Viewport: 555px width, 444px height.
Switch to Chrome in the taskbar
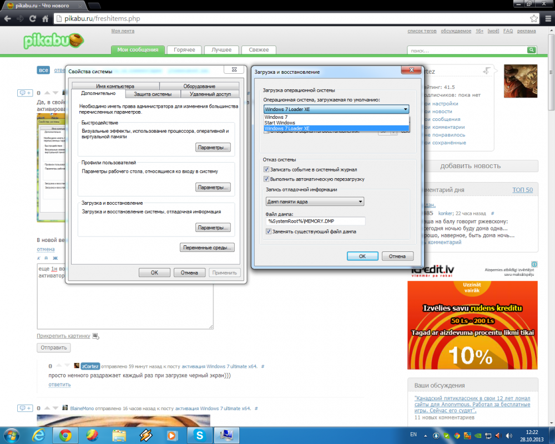tap(65, 436)
